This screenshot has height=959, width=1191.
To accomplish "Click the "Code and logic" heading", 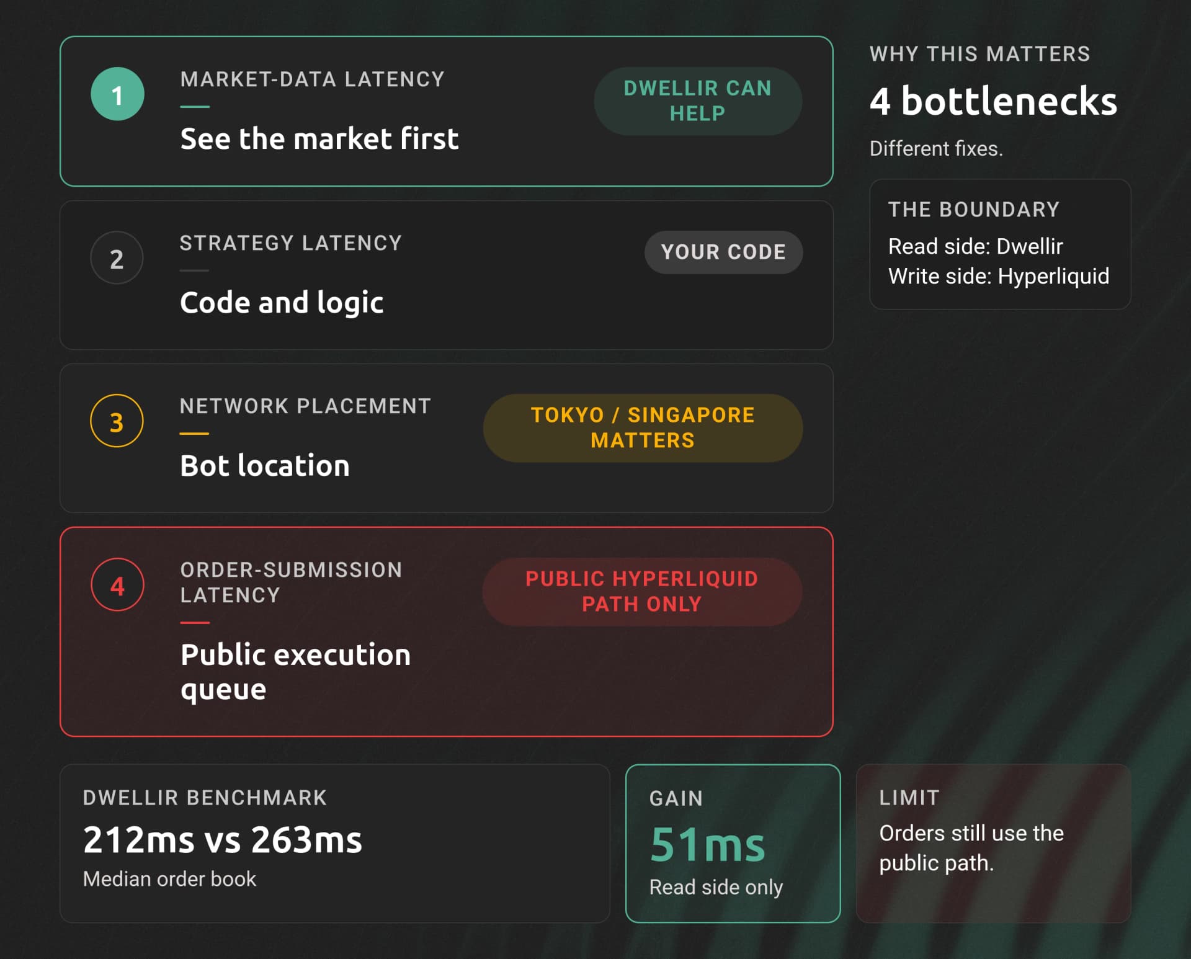I will click(x=282, y=303).
